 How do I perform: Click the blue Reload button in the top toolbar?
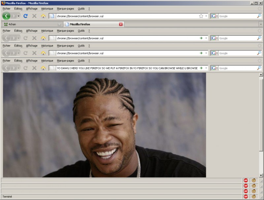[x=26, y=16]
